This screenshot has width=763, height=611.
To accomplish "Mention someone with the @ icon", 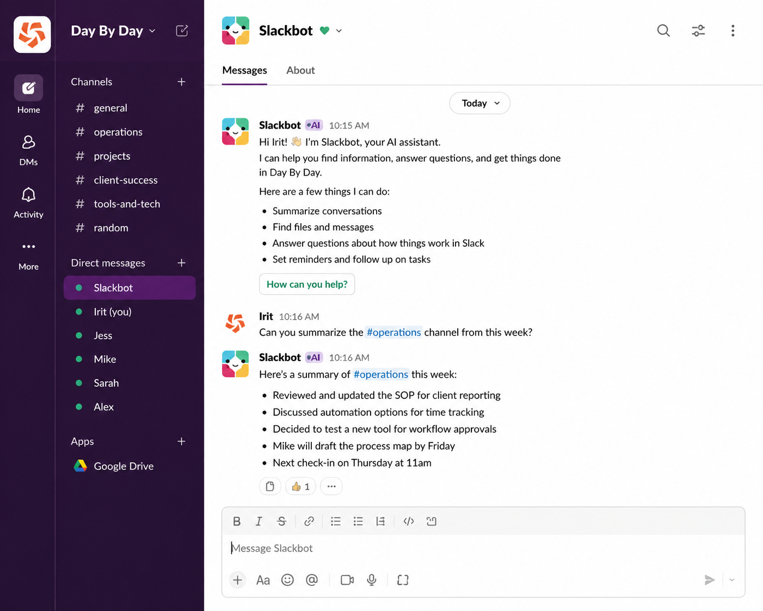I will 312,580.
